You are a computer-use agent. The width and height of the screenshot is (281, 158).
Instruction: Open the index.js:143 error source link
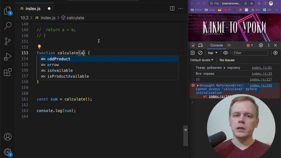pyautogui.click(x=261, y=86)
